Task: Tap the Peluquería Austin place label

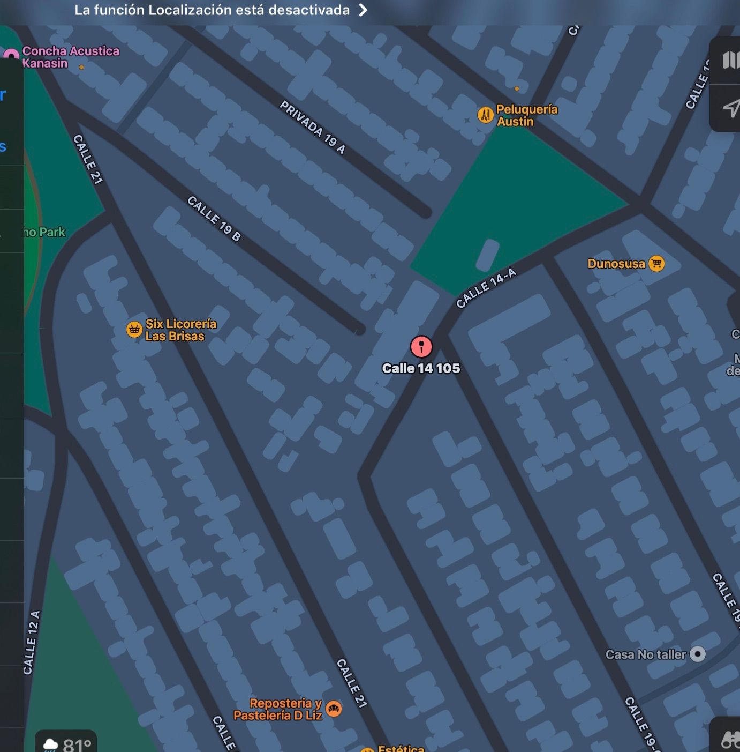Action: pyautogui.click(x=527, y=115)
